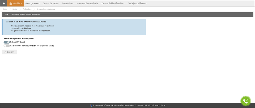
Task: Click Gestión breadcrumb link
Action: 15,9
